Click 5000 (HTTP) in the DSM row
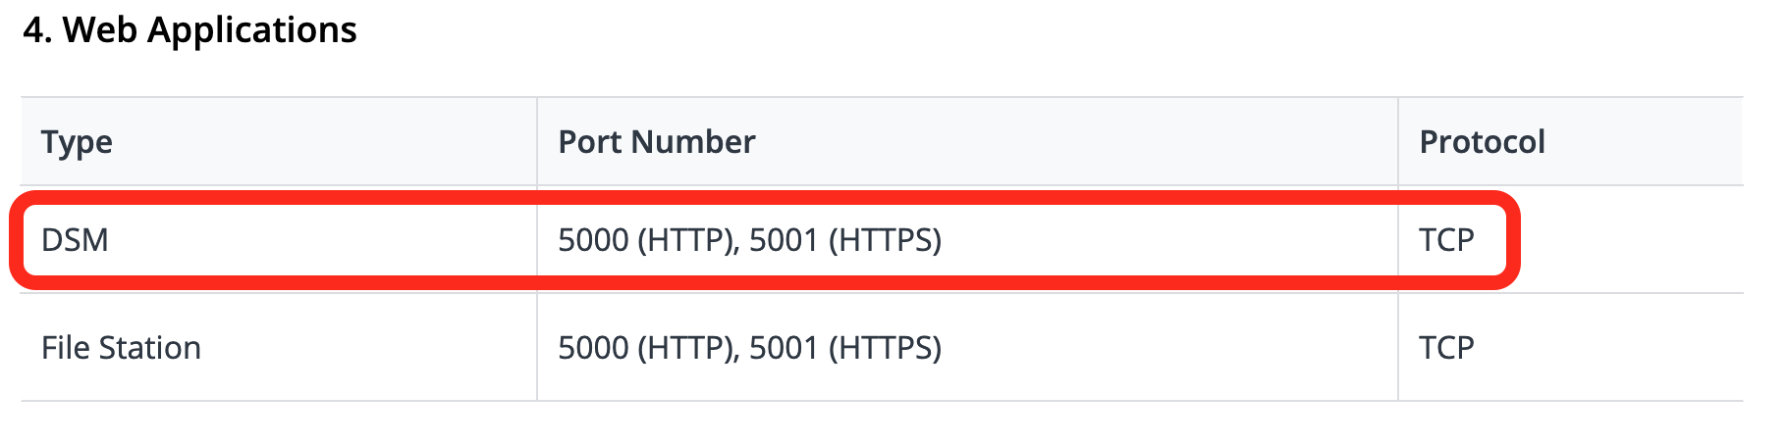 coord(647,240)
